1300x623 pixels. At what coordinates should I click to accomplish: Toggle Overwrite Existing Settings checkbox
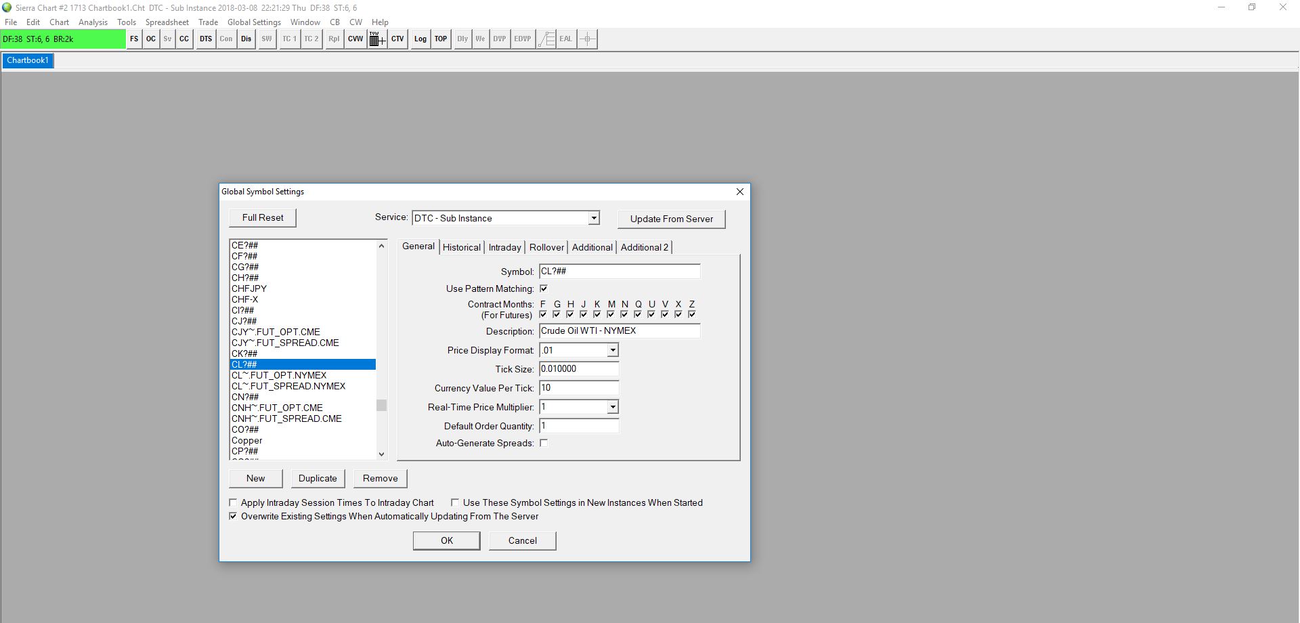233,516
